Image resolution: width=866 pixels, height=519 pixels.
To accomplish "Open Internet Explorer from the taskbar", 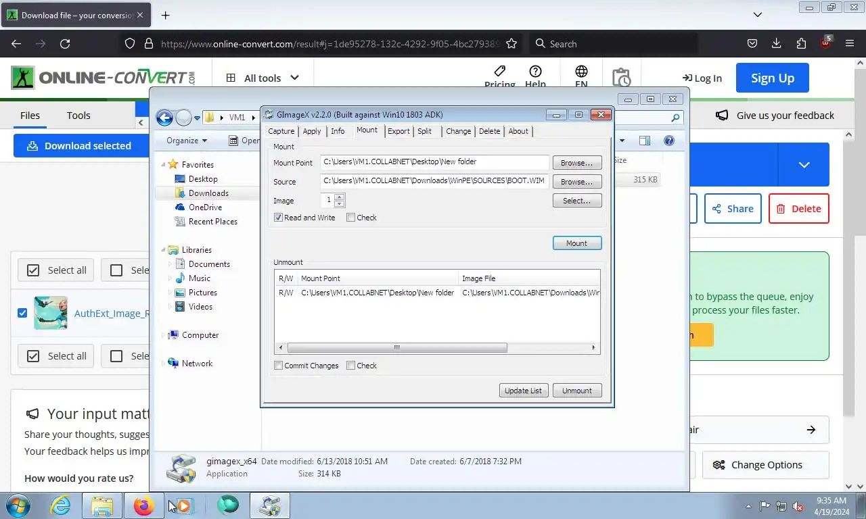I will click(x=61, y=505).
